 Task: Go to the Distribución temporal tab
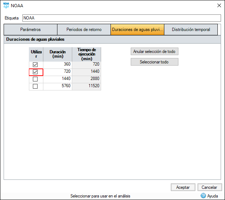click(191, 30)
